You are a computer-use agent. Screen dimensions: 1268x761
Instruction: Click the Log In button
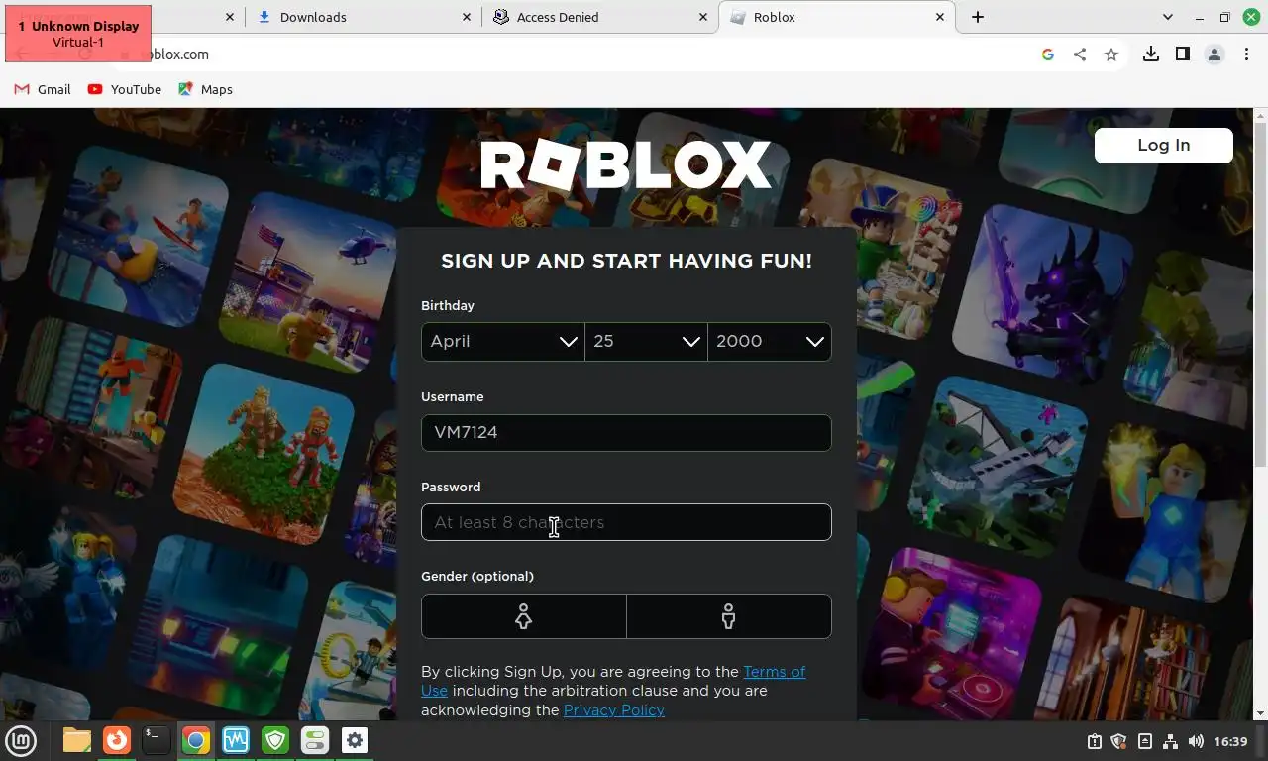(1164, 145)
